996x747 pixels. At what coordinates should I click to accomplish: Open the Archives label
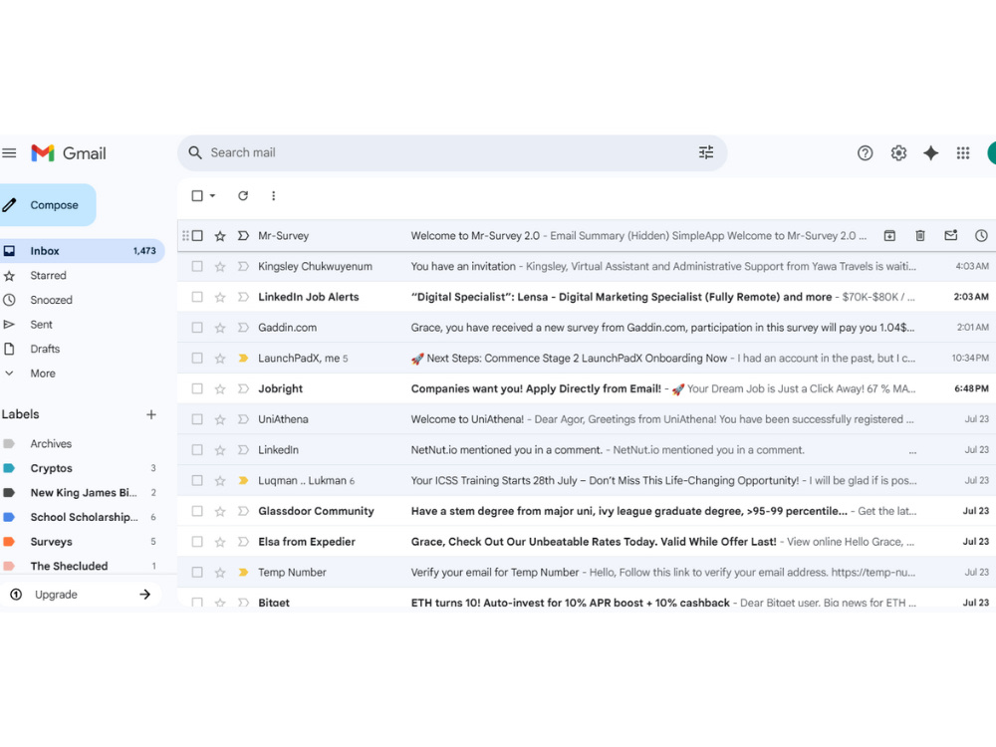tap(51, 444)
